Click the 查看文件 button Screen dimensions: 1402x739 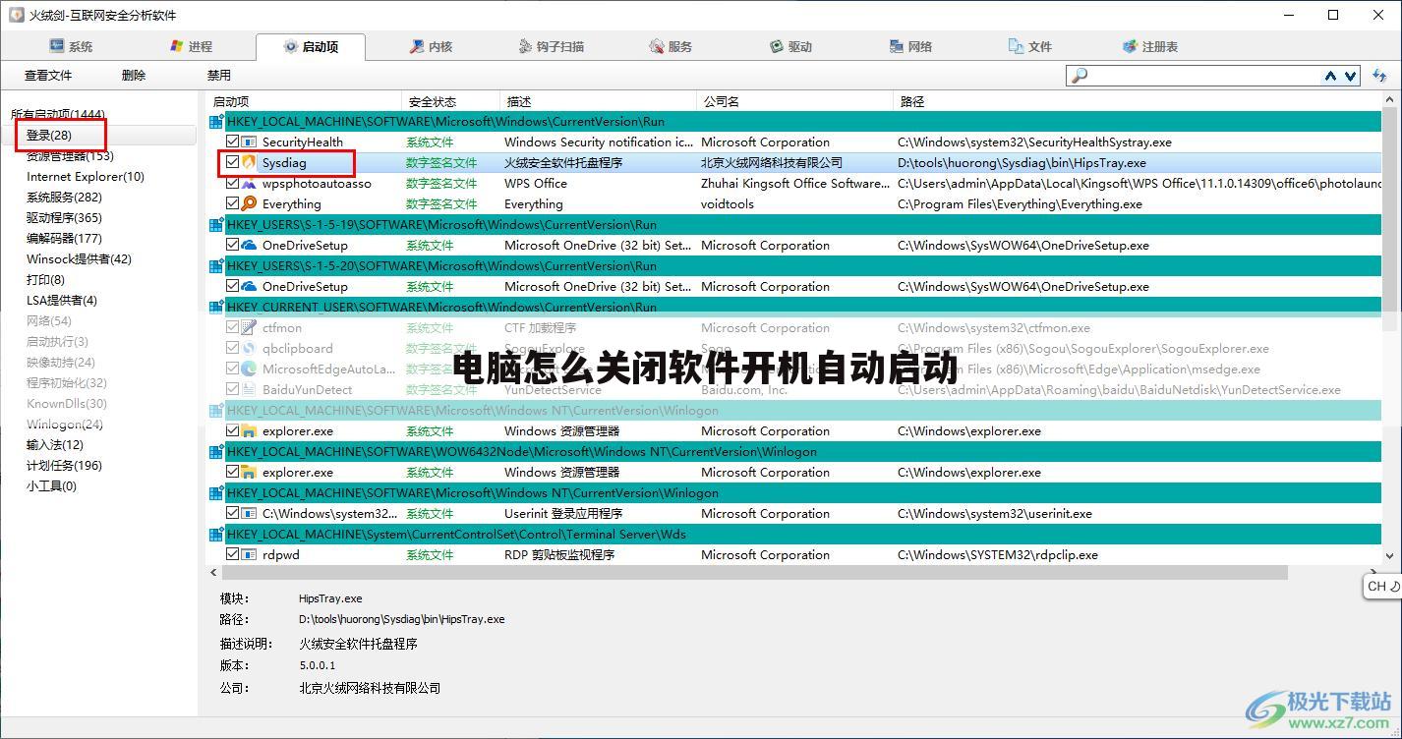click(48, 76)
